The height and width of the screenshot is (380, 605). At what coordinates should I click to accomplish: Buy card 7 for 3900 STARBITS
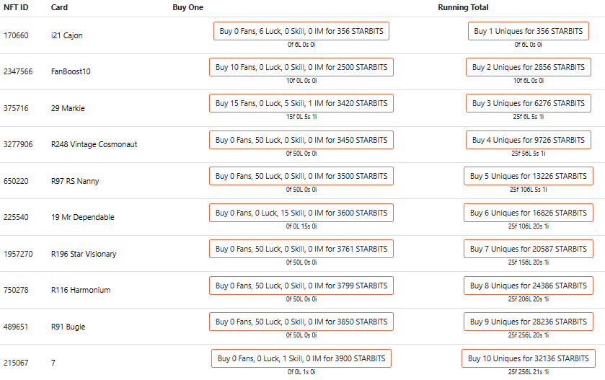point(301,358)
